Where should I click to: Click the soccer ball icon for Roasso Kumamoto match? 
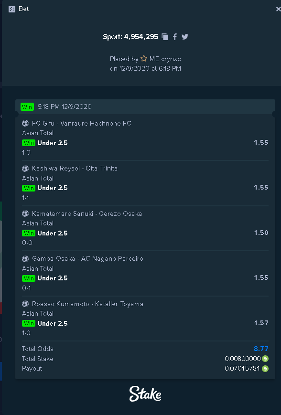(25, 304)
